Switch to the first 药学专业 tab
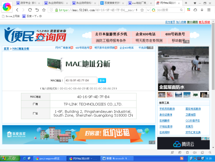215x162 pixels. click(28, 3)
